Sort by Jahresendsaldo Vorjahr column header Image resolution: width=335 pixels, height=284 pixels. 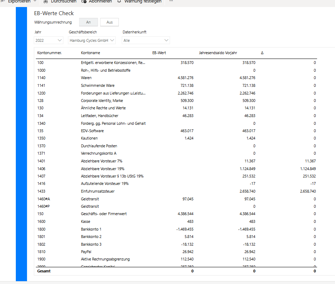[218, 53]
